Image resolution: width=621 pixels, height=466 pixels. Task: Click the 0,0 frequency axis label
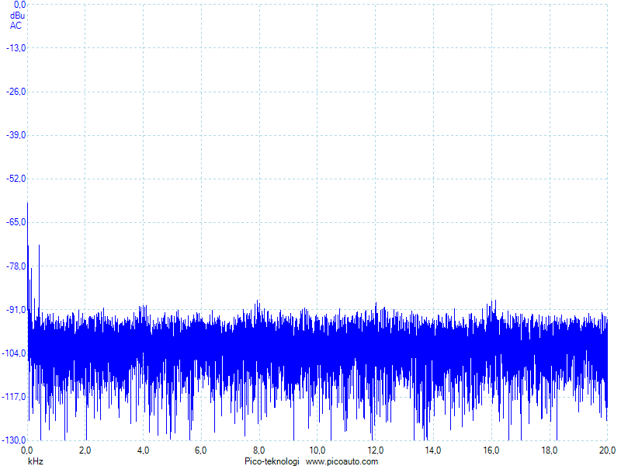click(27, 450)
